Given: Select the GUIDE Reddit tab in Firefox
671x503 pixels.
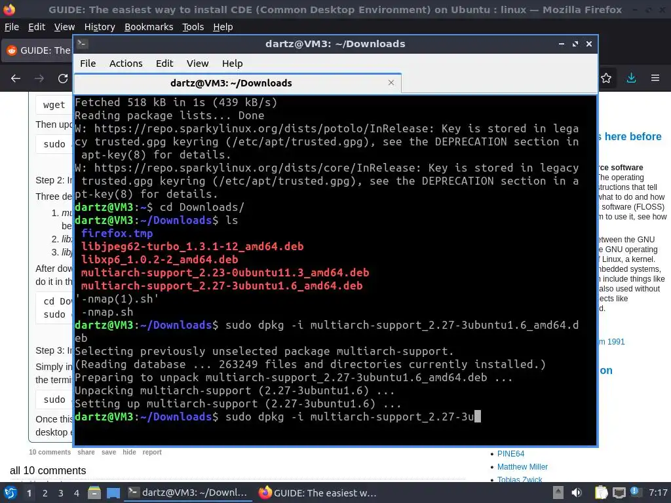Looking at the screenshot, I should (37, 50).
